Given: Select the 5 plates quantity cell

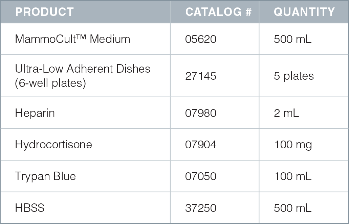Looking at the screenshot, I should pos(293,76).
